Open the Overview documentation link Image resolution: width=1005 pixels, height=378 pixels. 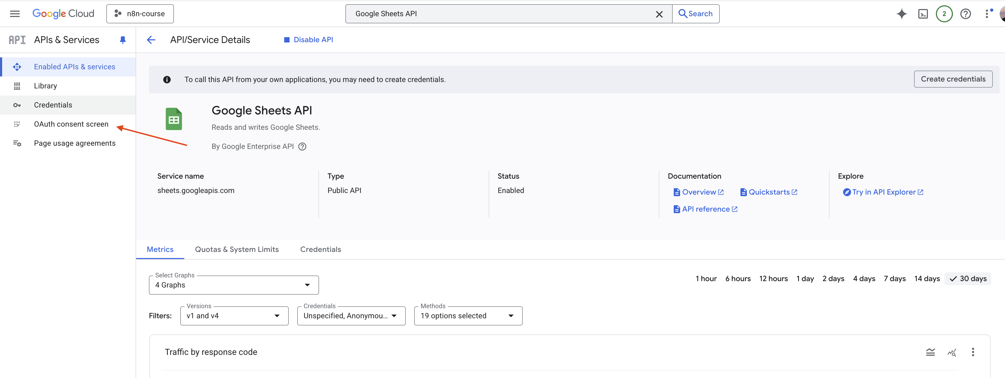[698, 192]
